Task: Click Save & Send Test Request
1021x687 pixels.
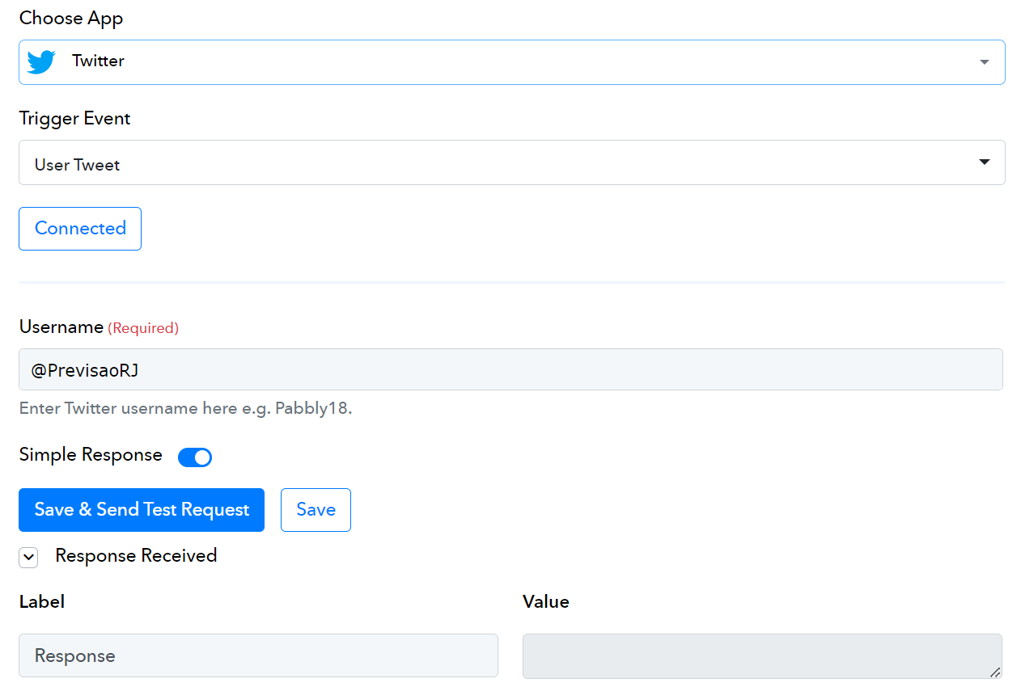Action: (x=142, y=510)
